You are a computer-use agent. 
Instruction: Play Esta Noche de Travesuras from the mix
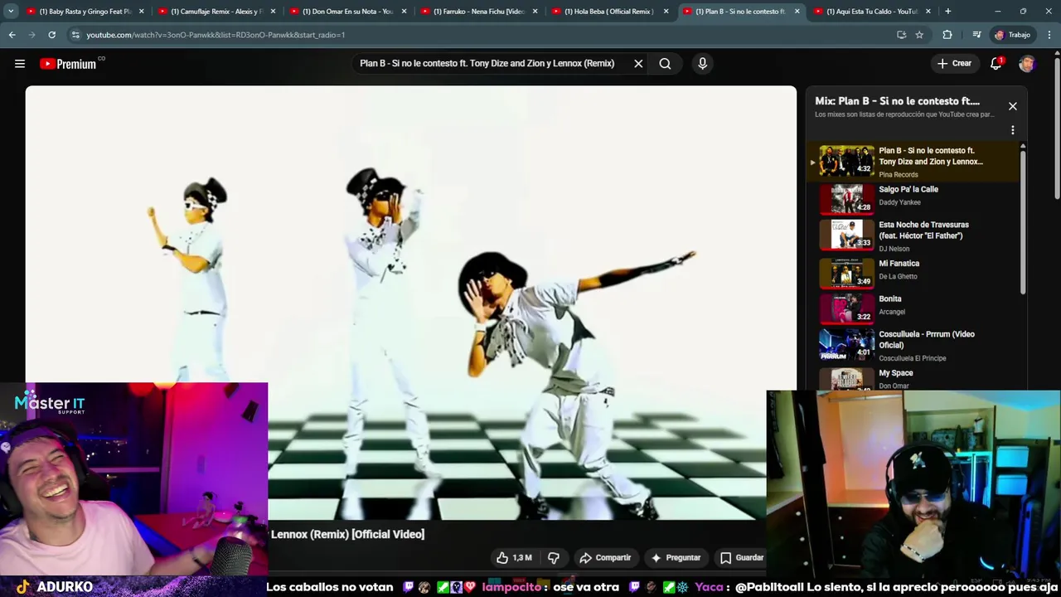(913, 235)
